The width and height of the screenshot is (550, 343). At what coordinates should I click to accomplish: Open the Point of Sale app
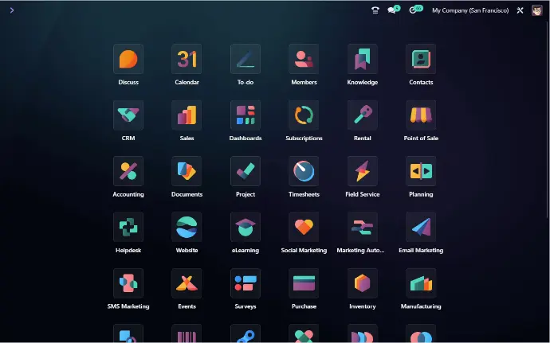(x=421, y=115)
